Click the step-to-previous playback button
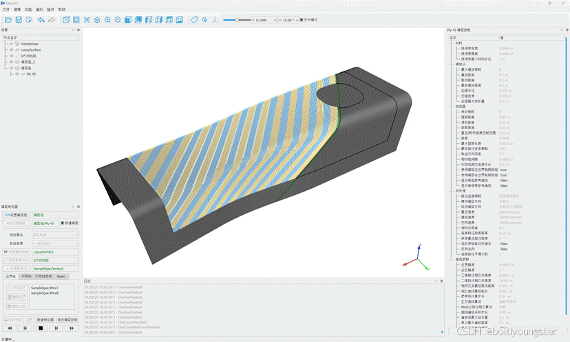570x342 pixels. click(x=25, y=328)
